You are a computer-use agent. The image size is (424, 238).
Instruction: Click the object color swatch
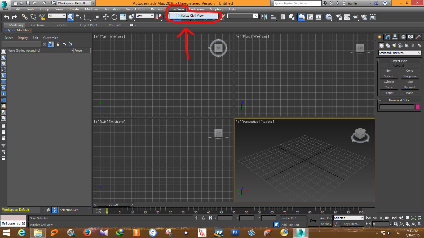click(x=418, y=107)
